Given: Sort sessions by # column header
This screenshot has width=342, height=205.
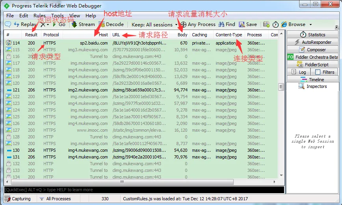Looking at the screenshot, I should (x=13, y=35).
